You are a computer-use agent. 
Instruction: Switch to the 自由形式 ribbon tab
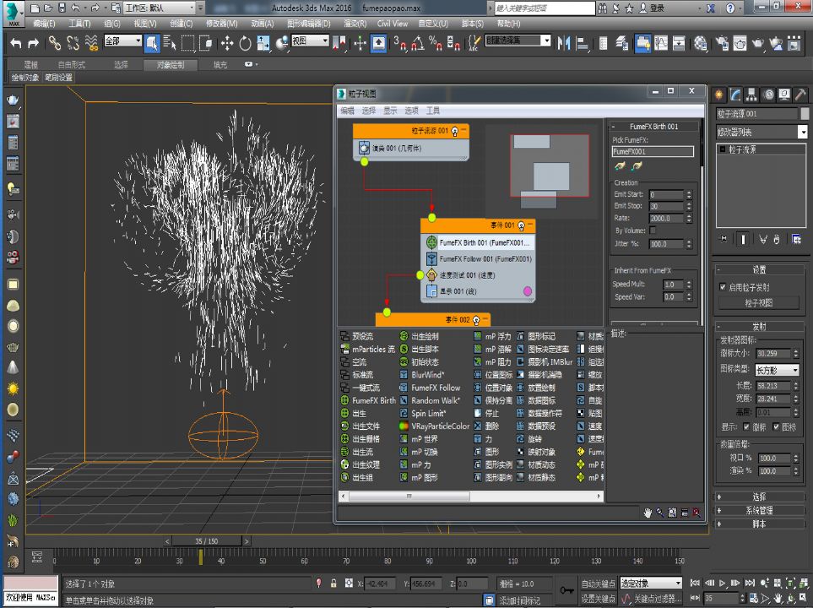(72, 64)
